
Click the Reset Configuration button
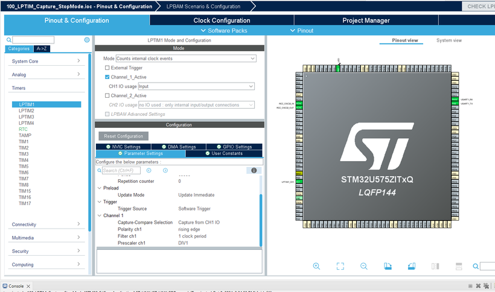123,136
